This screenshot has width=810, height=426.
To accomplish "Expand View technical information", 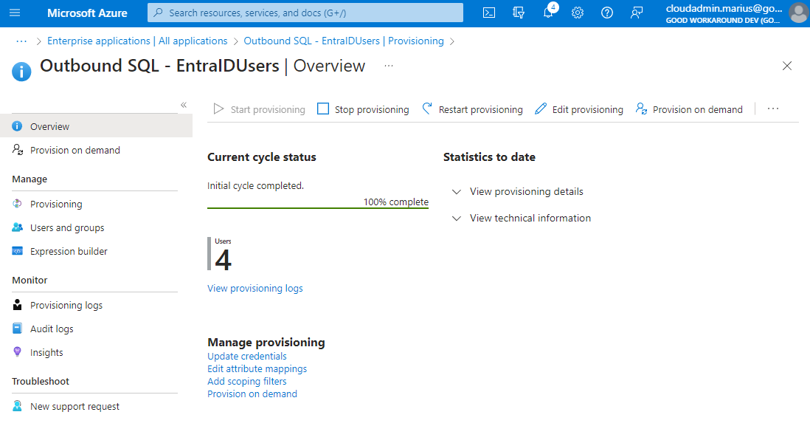I will pos(530,218).
